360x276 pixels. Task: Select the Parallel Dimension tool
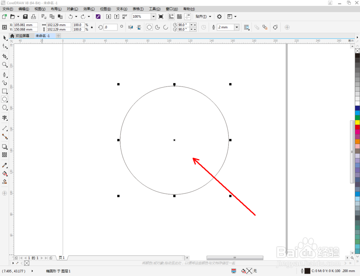click(5, 128)
